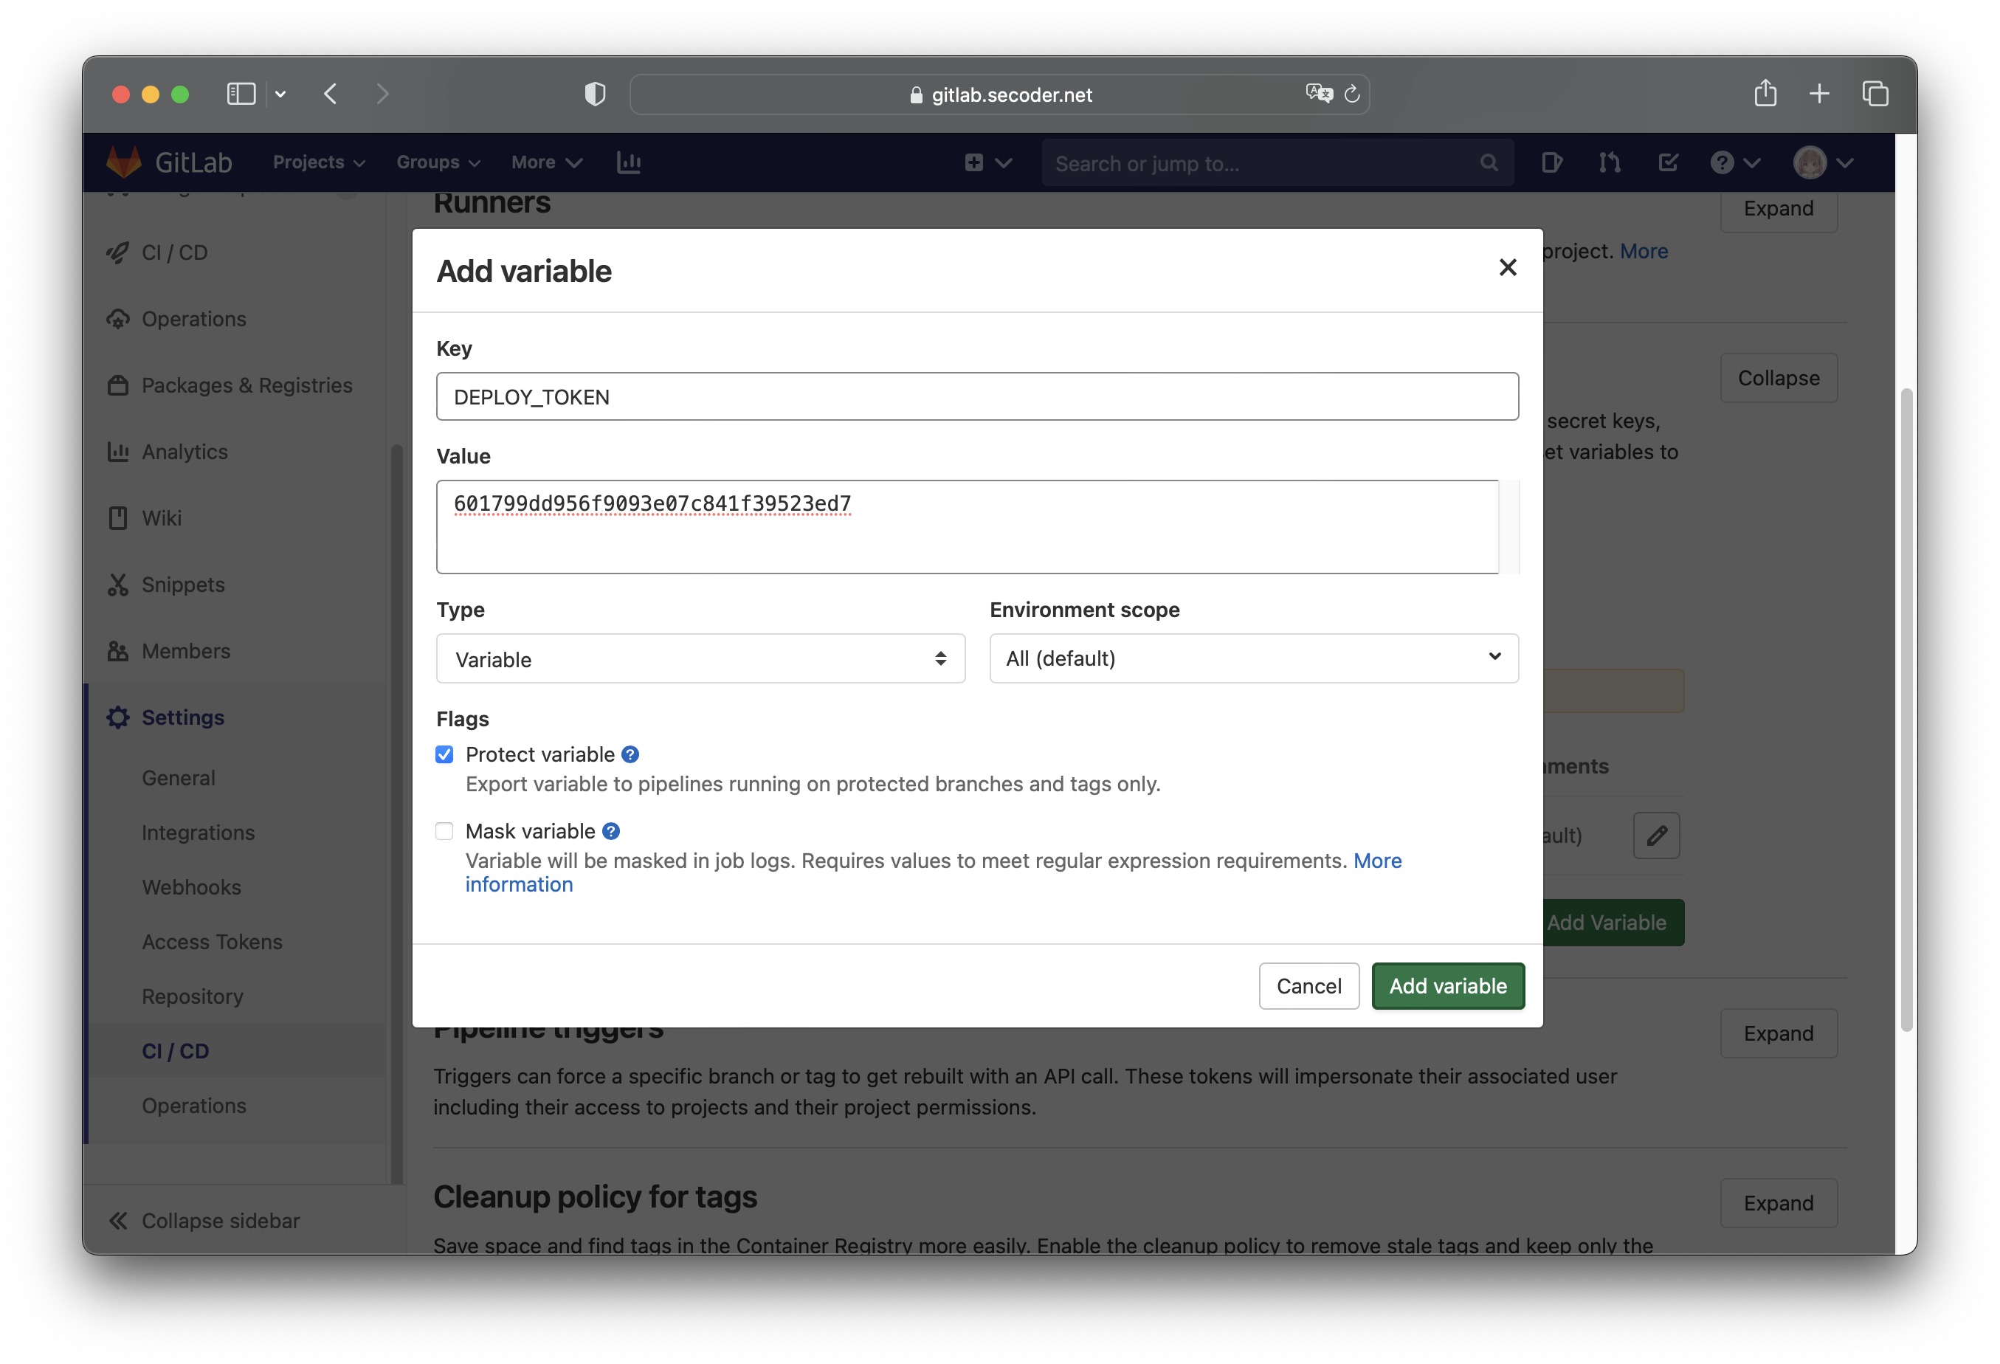
Task: Open the Environment scope dropdown
Action: pyautogui.click(x=1253, y=659)
